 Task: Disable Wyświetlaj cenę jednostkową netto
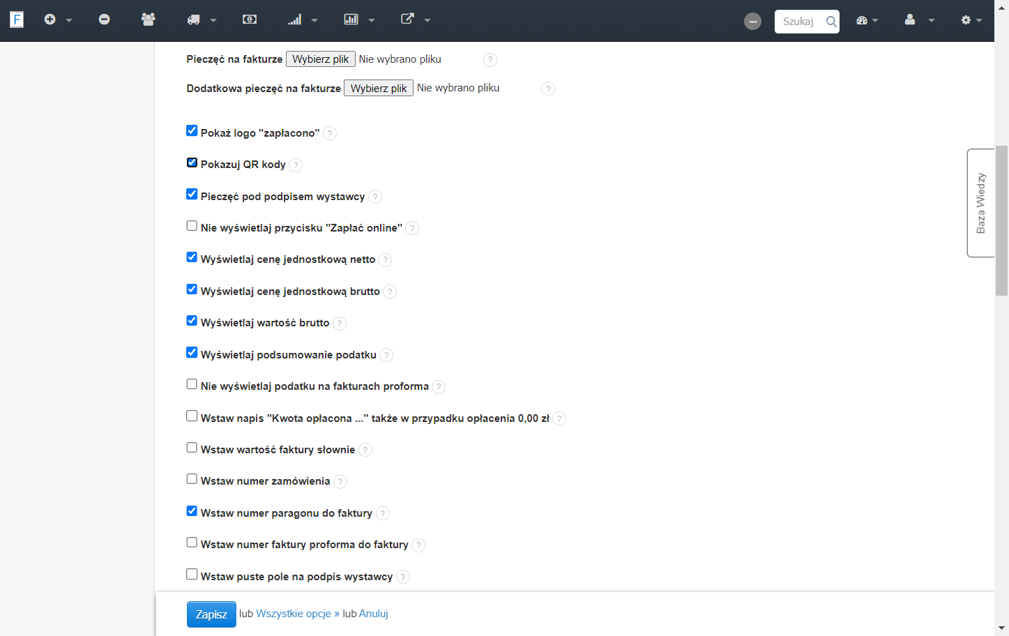point(192,257)
